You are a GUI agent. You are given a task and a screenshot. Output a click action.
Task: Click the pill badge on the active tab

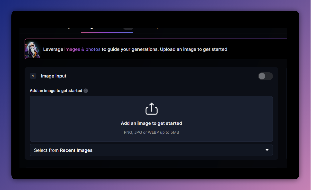(128, 28)
